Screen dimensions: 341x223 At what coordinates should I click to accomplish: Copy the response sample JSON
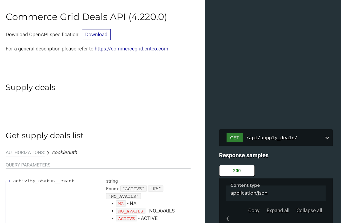click(x=254, y=211)
